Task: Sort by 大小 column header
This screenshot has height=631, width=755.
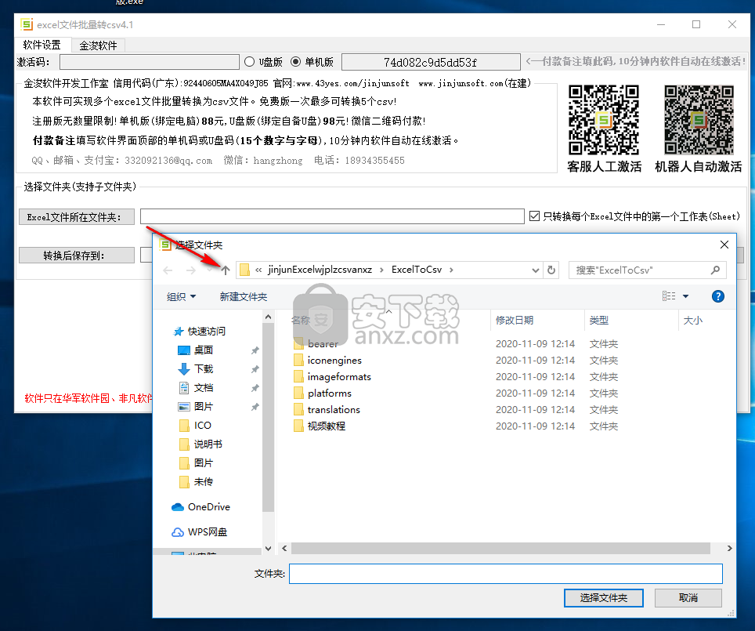Action: click(693, 320)
